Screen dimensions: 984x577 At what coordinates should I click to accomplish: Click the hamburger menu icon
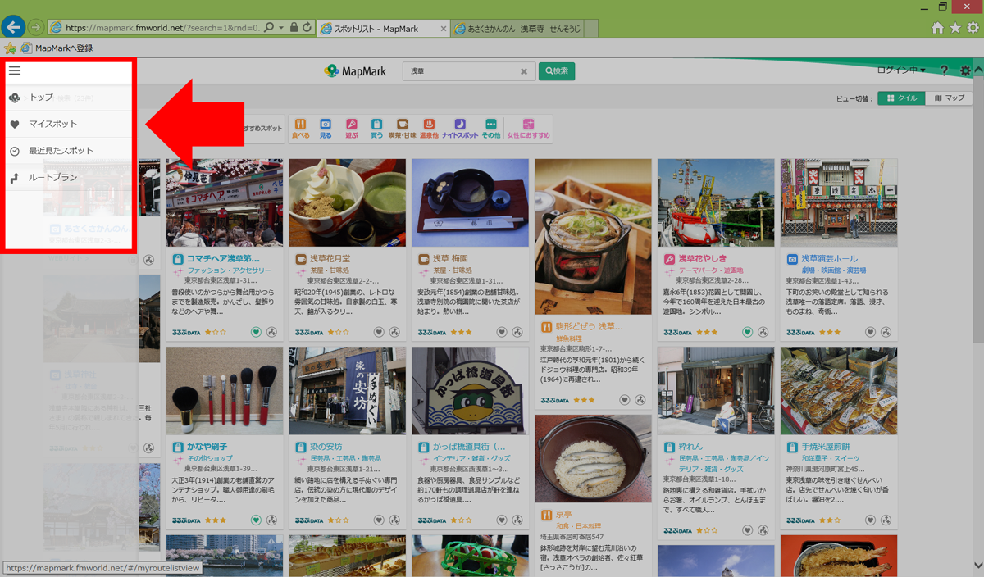(15, 71)
